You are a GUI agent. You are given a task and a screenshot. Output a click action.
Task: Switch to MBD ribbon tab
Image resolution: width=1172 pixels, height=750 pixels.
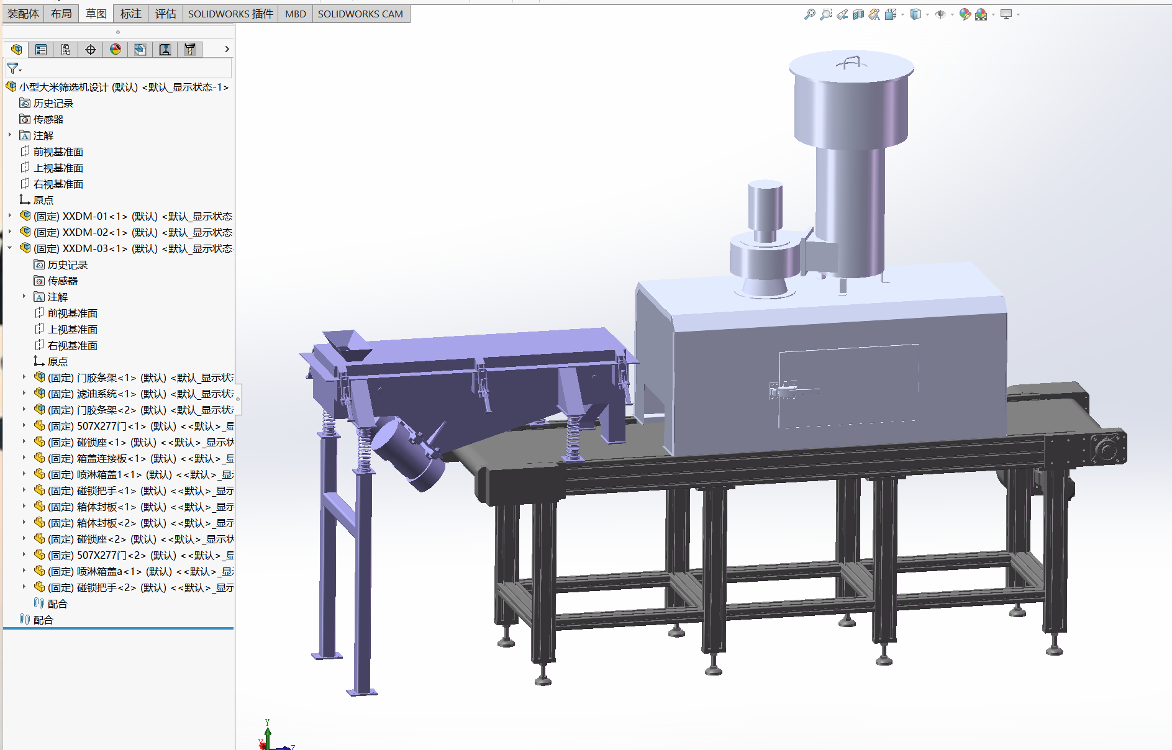pyautogui.click(x=296, y=14)
